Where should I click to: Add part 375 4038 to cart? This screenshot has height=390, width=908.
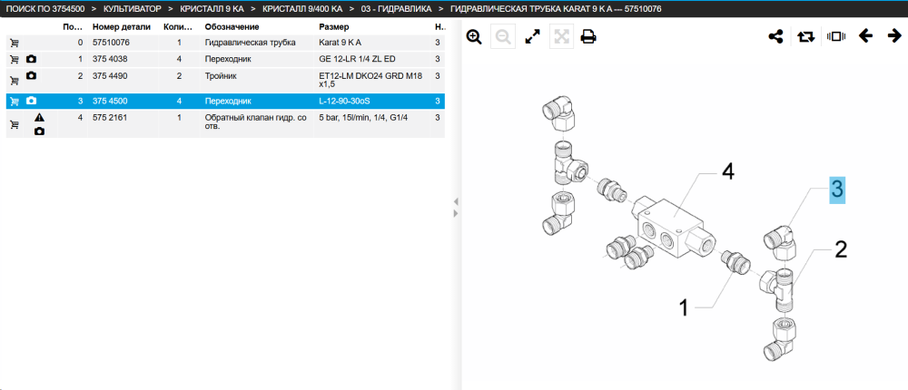15,59
